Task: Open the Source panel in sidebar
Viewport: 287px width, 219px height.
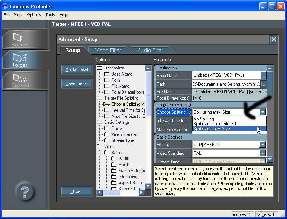Action: point(25,40)
